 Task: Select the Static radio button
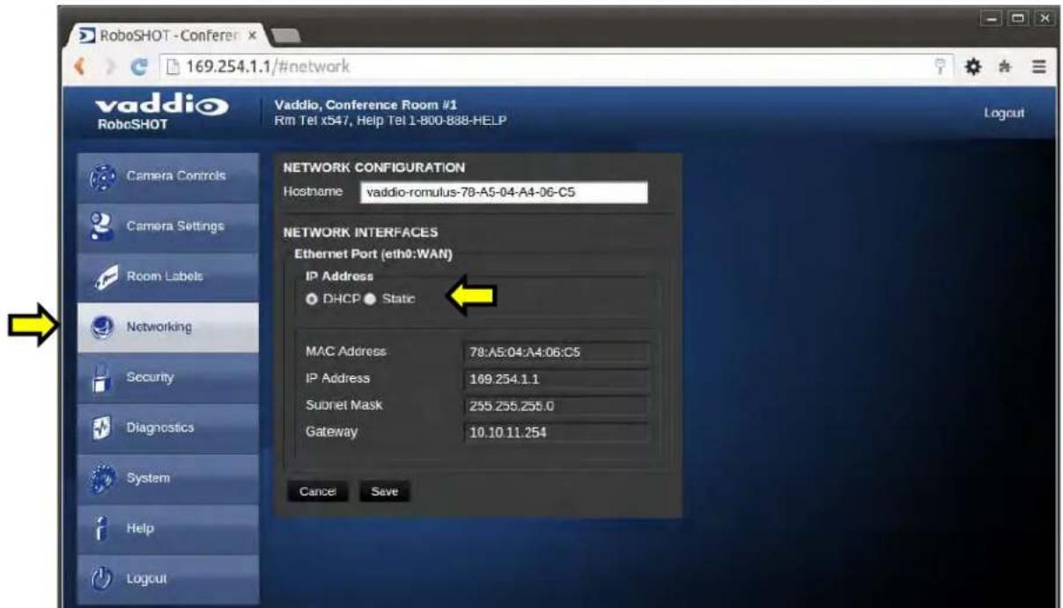click(x=371, y=299)
